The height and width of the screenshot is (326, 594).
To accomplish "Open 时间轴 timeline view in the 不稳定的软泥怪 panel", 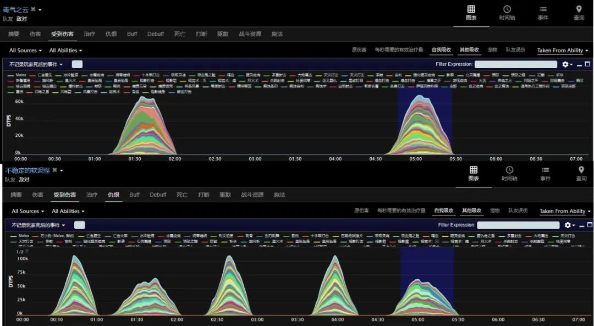I will click(x=509, y=173).
